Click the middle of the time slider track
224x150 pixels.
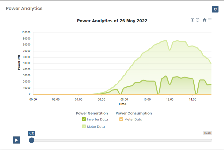coord(122,140)
